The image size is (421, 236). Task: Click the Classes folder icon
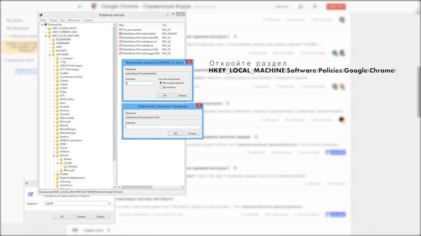pos(57,81)
